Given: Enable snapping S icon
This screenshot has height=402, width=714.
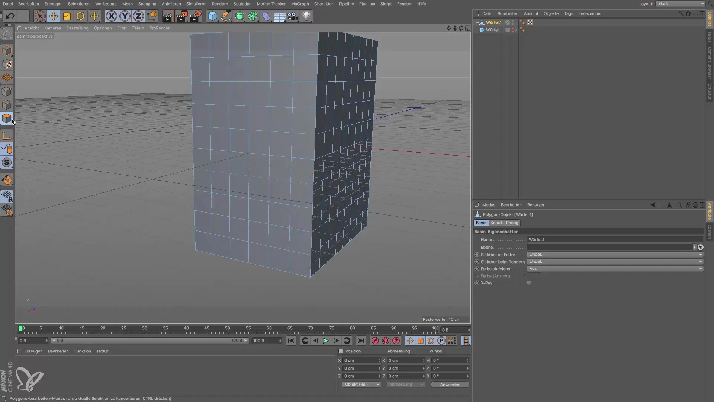Looking at the screenshot, I should coord(7,163).
